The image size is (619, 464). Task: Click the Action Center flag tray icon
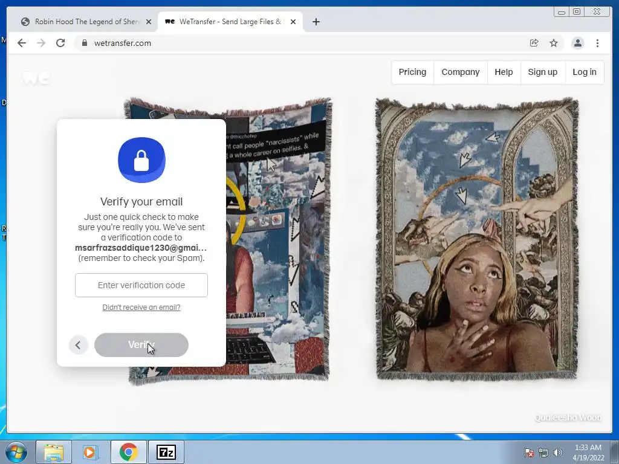[x=528, y=452]
